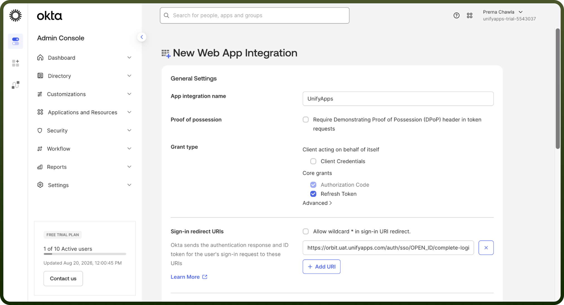Click the Add URI button
Image resolution: width=564 pixels, height=305 pixels.
321,267
